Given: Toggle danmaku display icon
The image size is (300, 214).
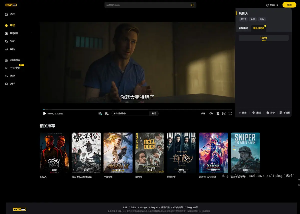Looking at the screenshot, I should coord(100,113).
